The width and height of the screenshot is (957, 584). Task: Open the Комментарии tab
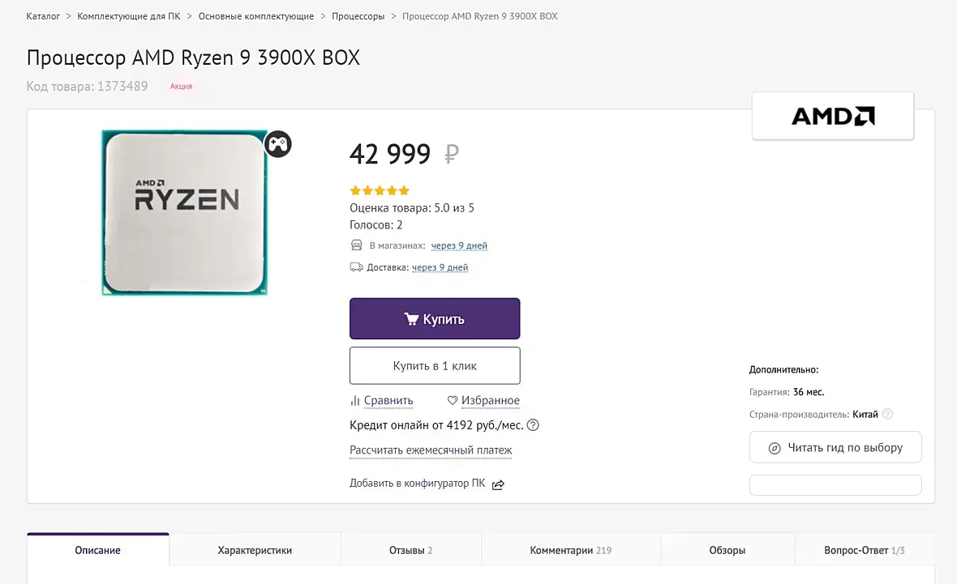pos(570,550)
